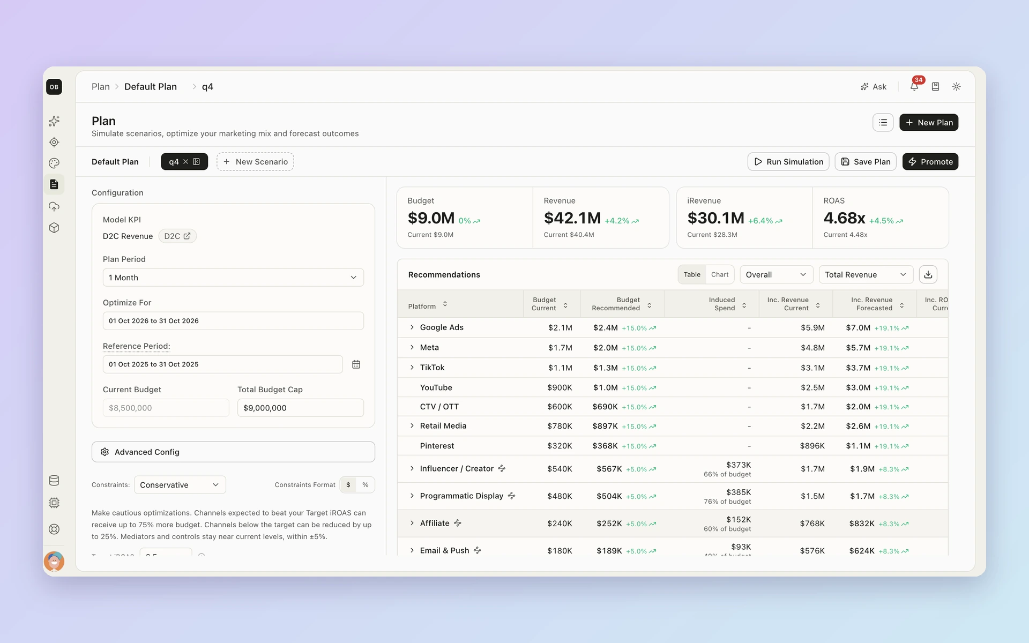The height and width of the screenshot is (643, 1029).
Task: Open the plan list view icon
Action: pos(883,123)
